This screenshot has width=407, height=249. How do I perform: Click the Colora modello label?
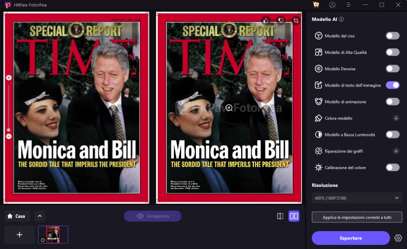338,118
